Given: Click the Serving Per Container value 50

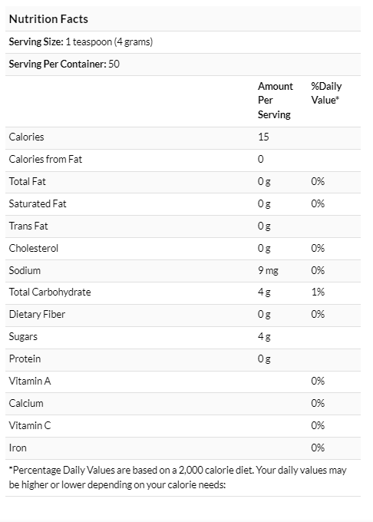Looking at the screenshot, I should pos(114,64).
